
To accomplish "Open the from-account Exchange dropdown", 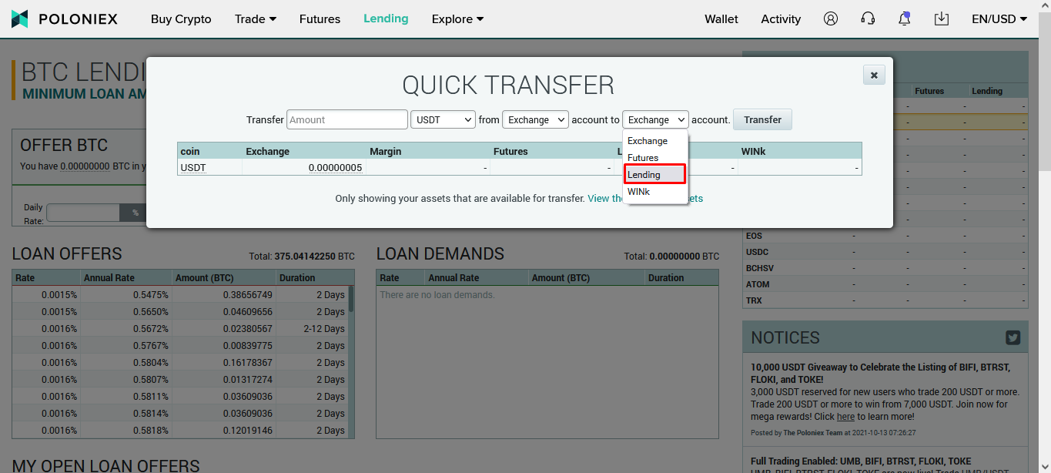I will click(535, 119).
